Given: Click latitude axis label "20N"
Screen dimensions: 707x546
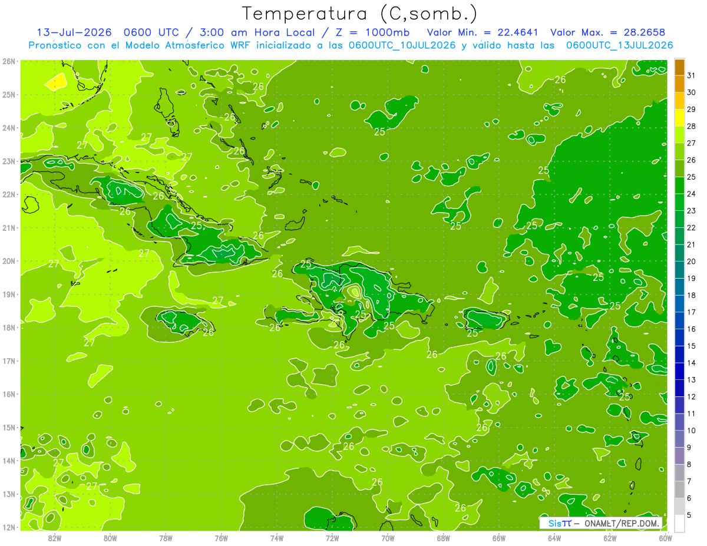Looking at the screenshot, I should point(9,261).
